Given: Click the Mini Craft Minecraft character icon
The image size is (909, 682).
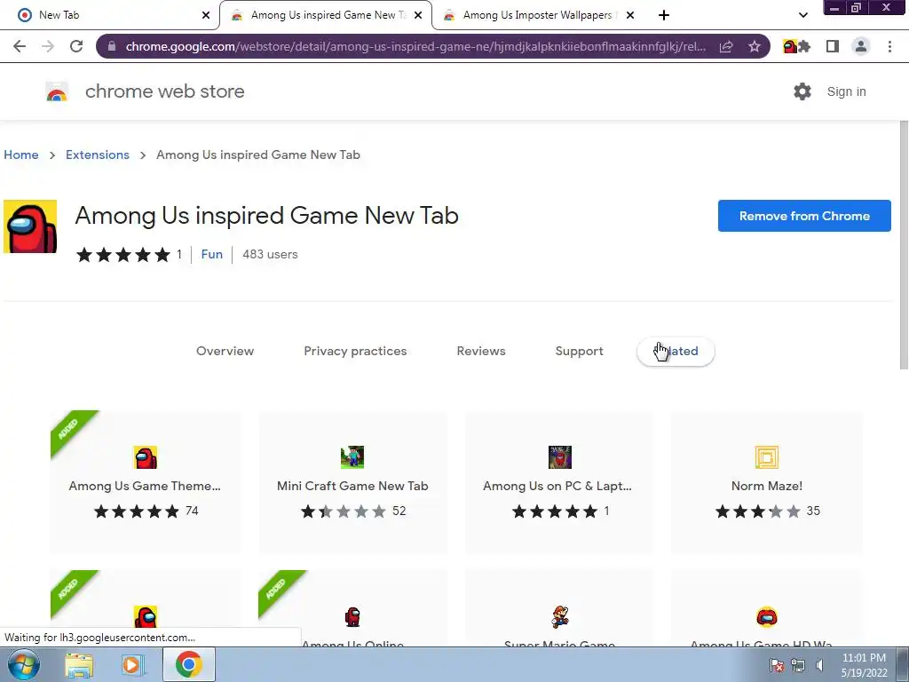Looking at the screenshot, I should (352, 457).
